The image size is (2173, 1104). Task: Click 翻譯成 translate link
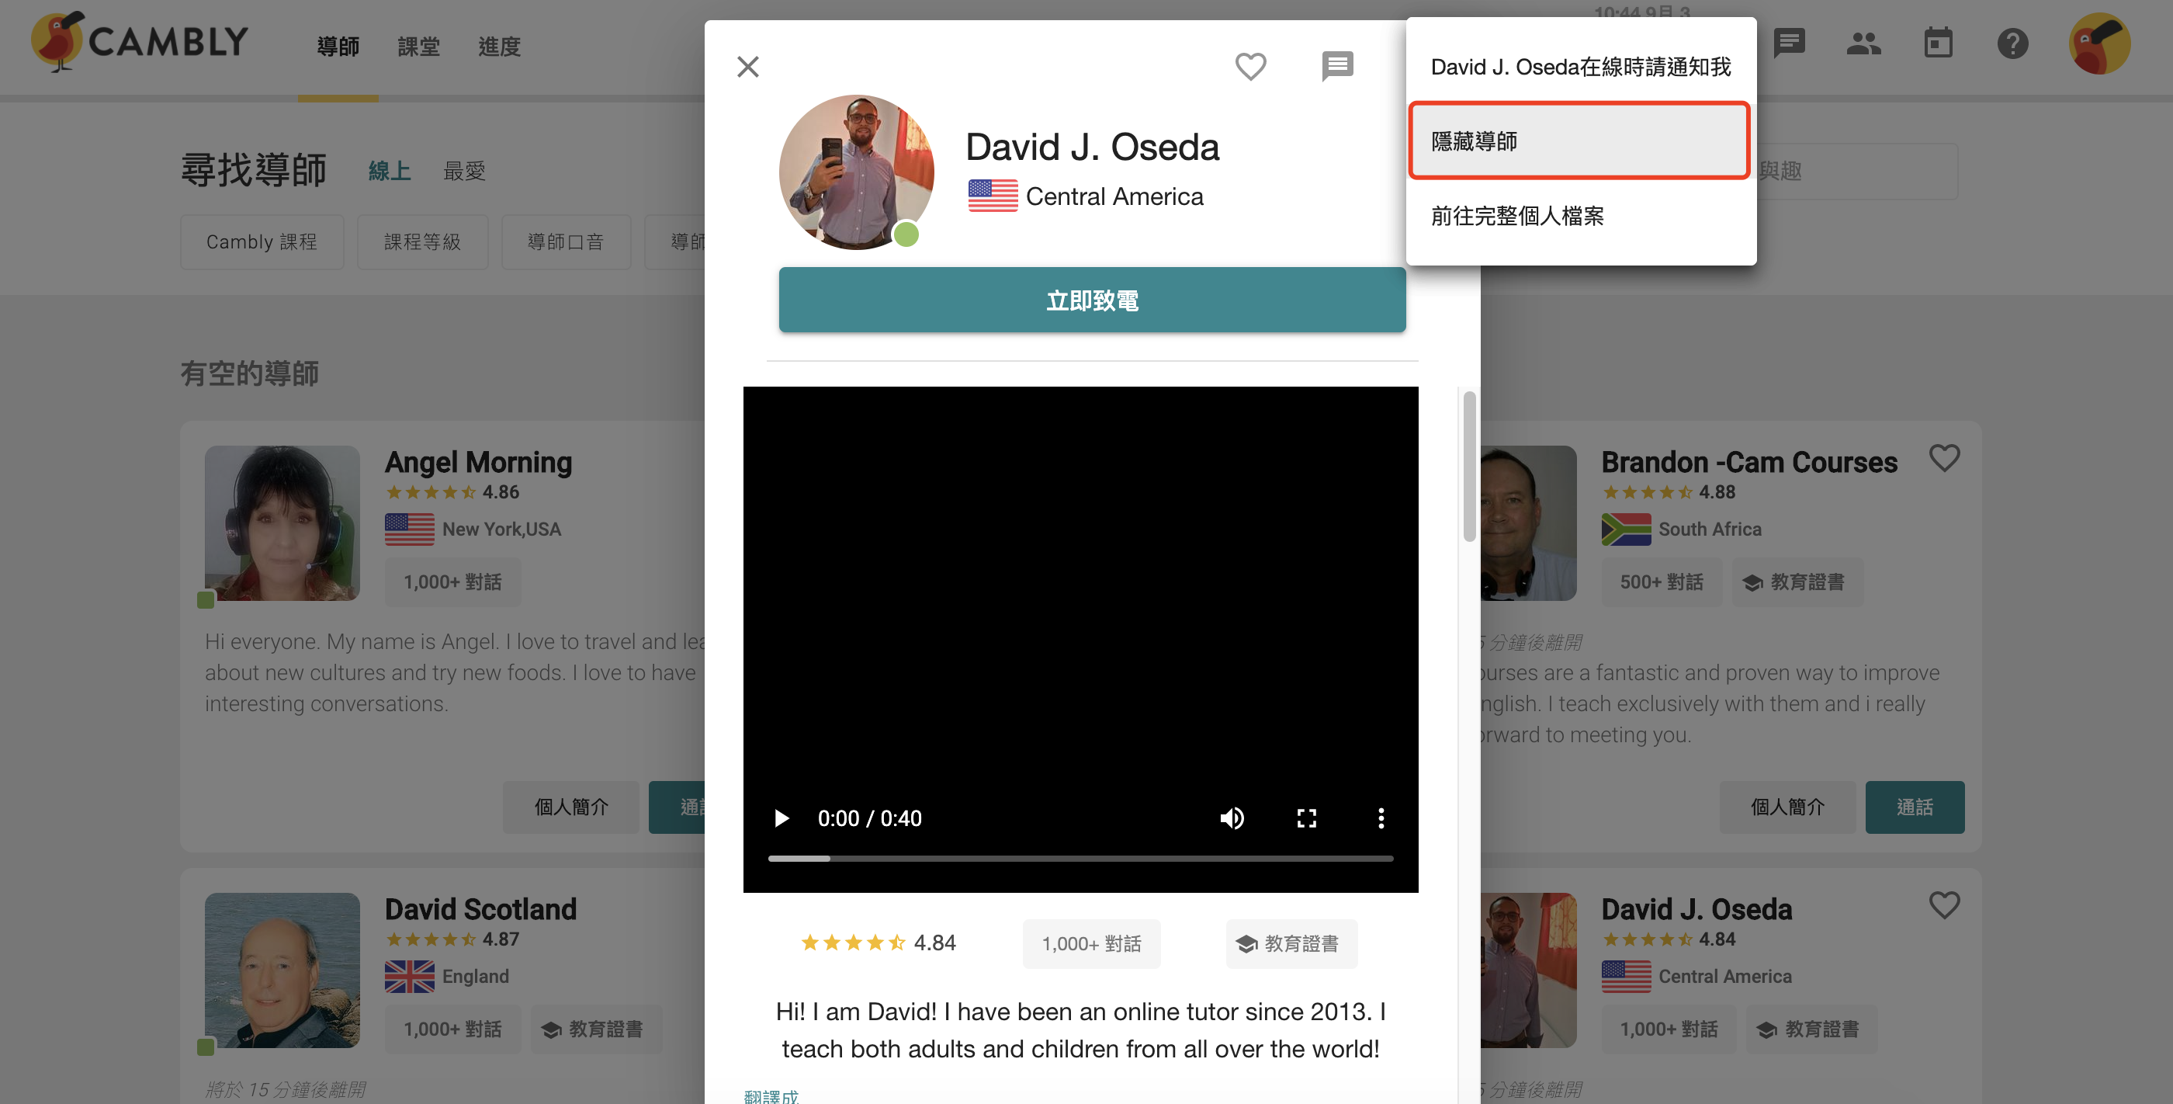770,1096
